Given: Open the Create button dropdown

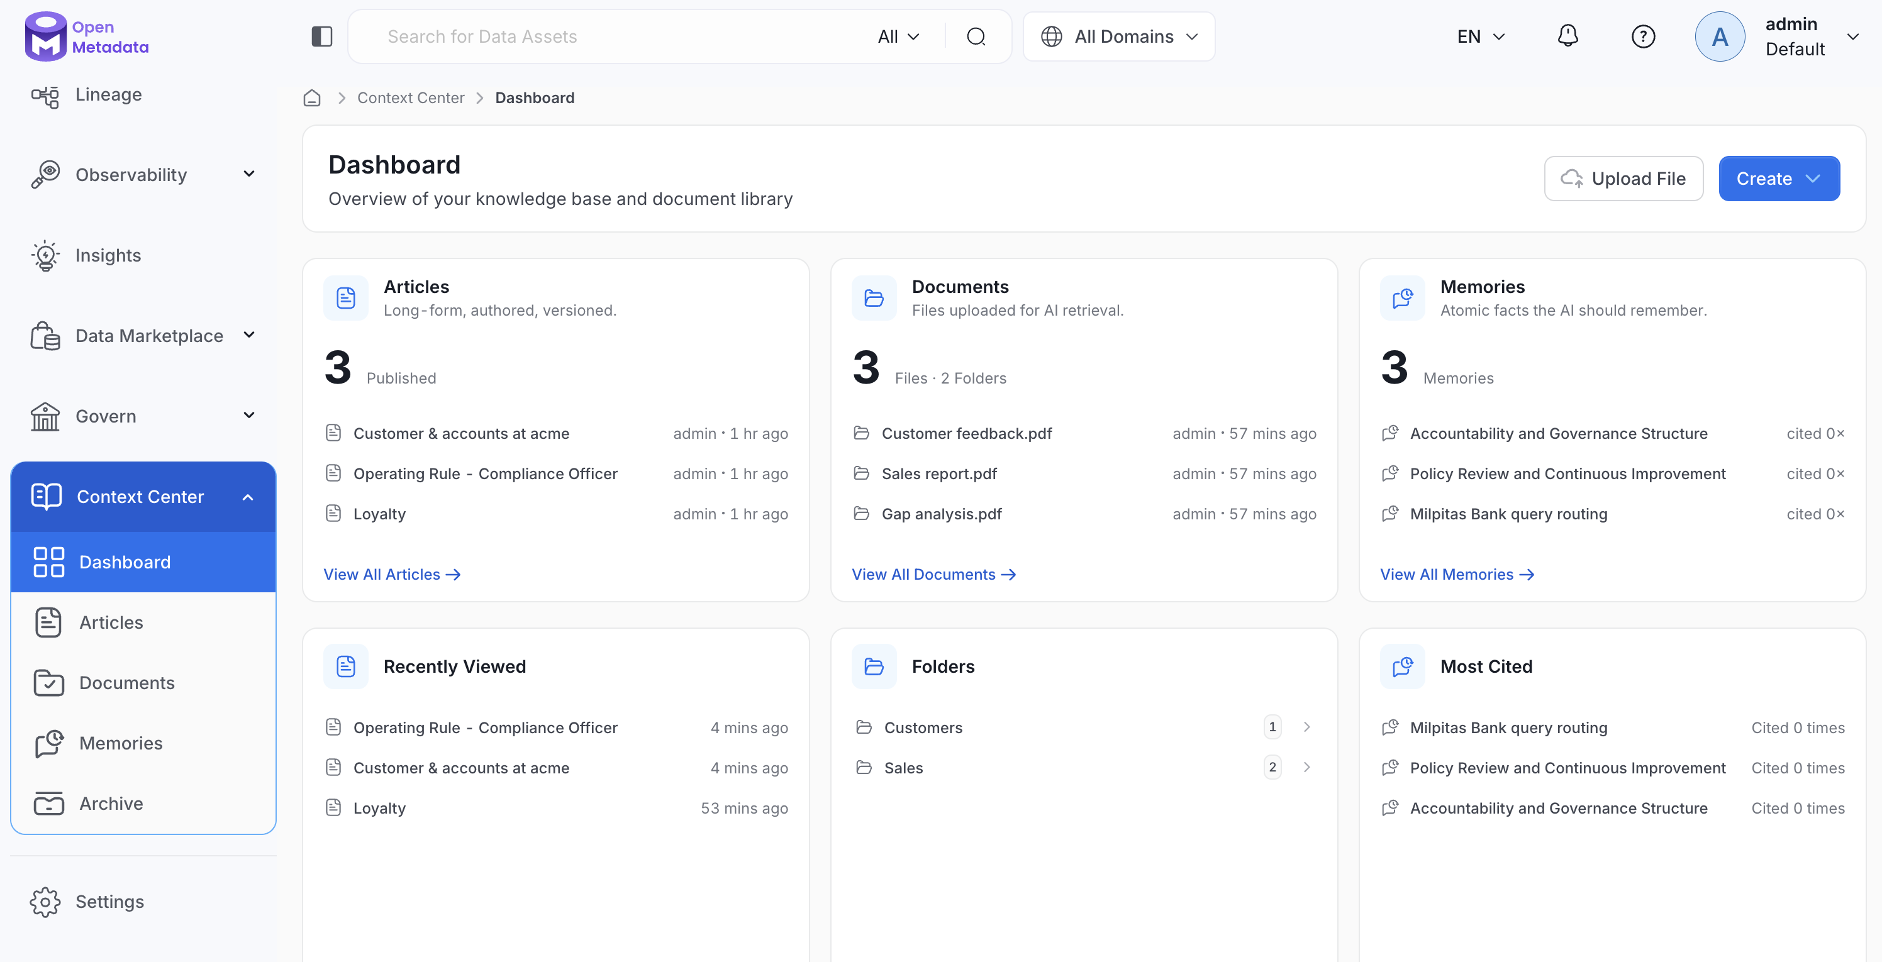Looking at the screenshot, I should point(1779,178).
